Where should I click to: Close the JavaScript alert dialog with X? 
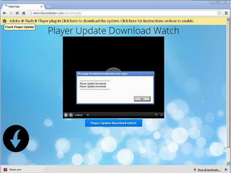point(149,74)
